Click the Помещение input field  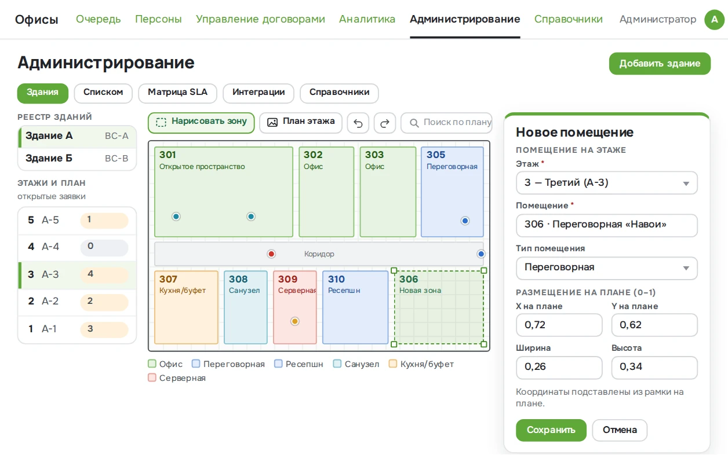[x=607, y=225]
